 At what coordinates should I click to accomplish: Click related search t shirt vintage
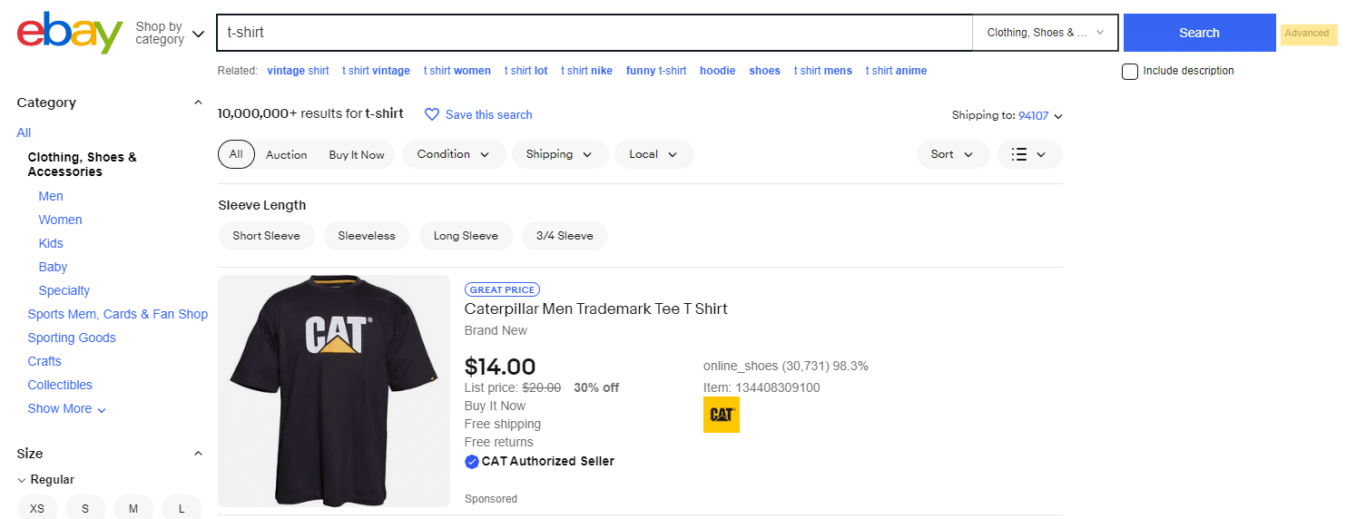[376, 71]
